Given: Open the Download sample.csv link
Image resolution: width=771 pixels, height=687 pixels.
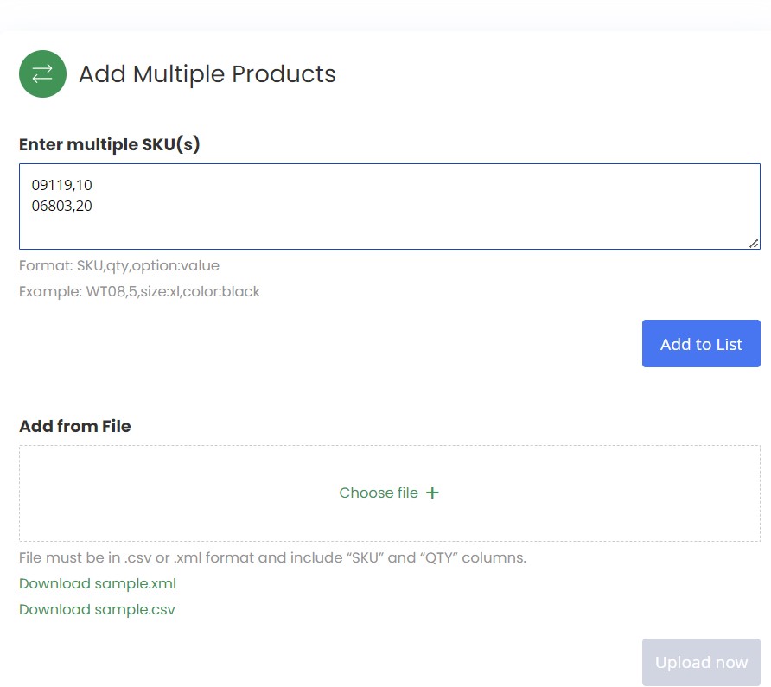Looking at the screenshot, I should pos(97,609).
